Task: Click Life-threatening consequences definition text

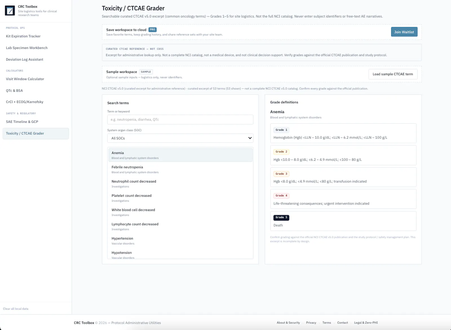Action: tap(321, 204)
